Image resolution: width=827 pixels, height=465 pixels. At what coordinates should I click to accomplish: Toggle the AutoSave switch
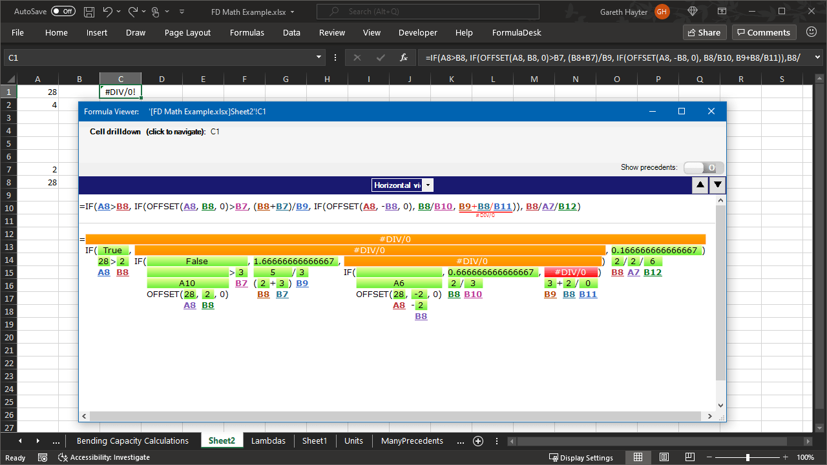coord(63,12)
